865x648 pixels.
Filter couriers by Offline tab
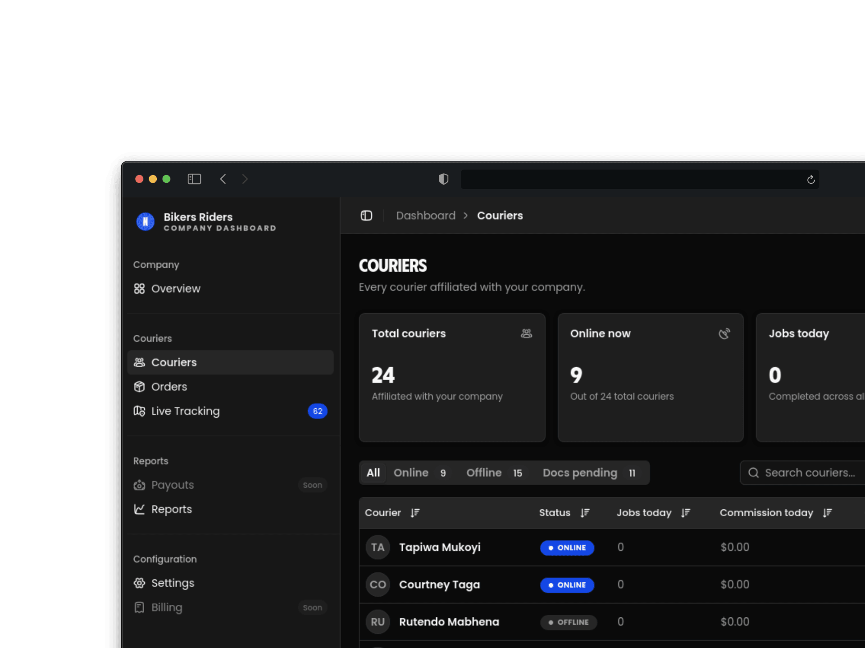pyautogui.click(x=494, y=472)
